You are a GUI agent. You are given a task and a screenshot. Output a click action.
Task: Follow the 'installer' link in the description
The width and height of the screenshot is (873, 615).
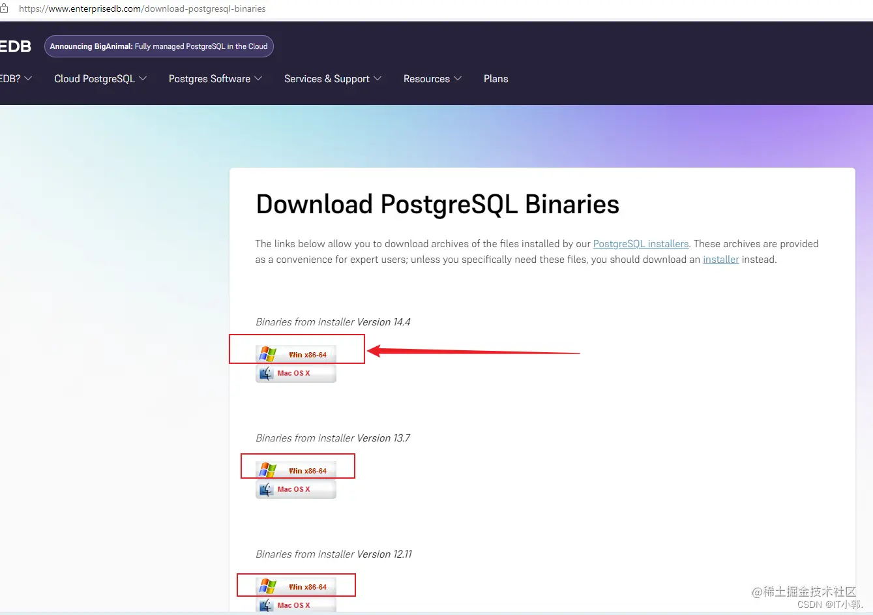(720, 260)
